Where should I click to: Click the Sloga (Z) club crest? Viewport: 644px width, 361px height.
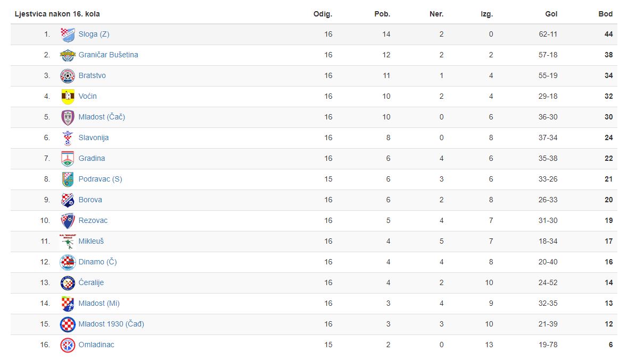68,34
